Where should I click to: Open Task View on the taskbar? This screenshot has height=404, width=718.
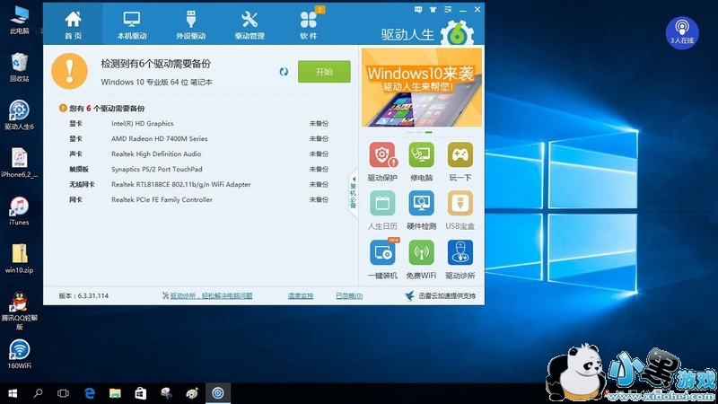[63, 393]
